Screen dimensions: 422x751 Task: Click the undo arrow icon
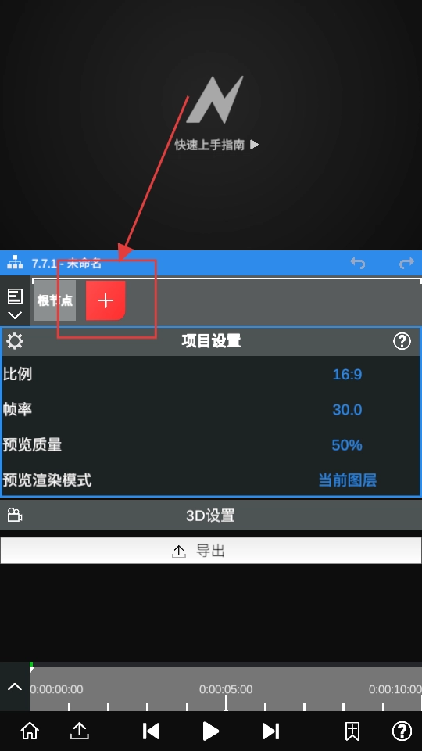358,263
